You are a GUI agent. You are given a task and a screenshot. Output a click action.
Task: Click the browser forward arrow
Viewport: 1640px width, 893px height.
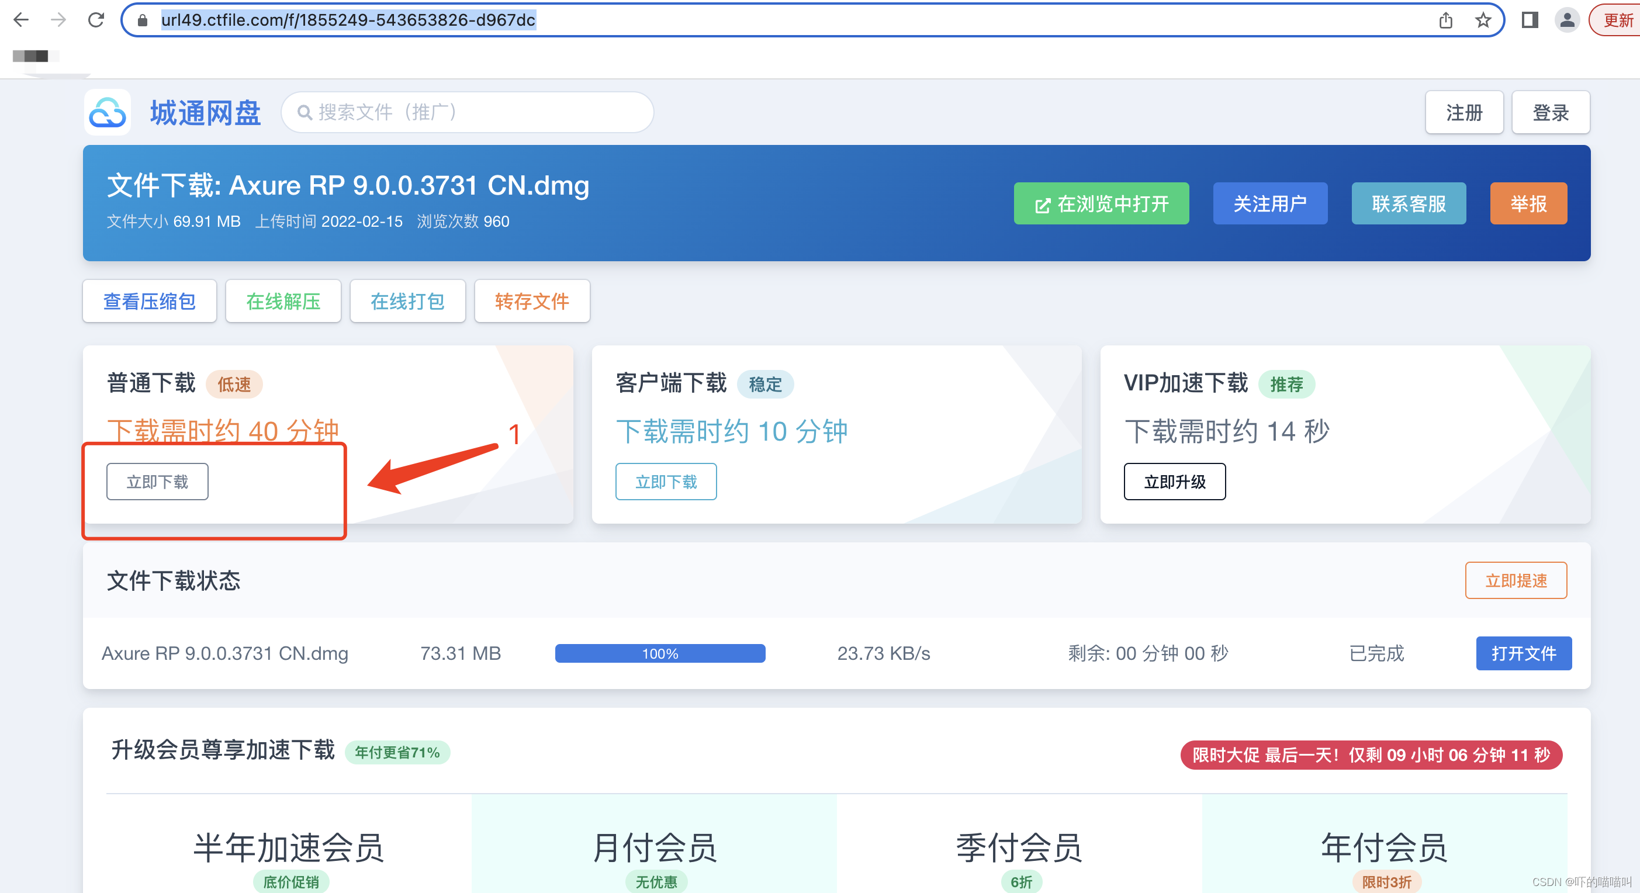[58, 20]
